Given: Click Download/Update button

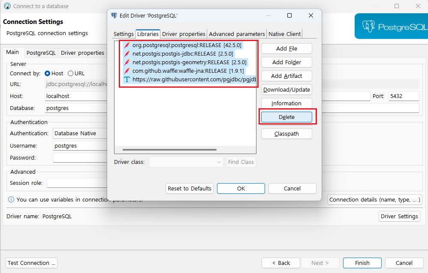Looking at the screenshot, I should (x=286, y=89).
